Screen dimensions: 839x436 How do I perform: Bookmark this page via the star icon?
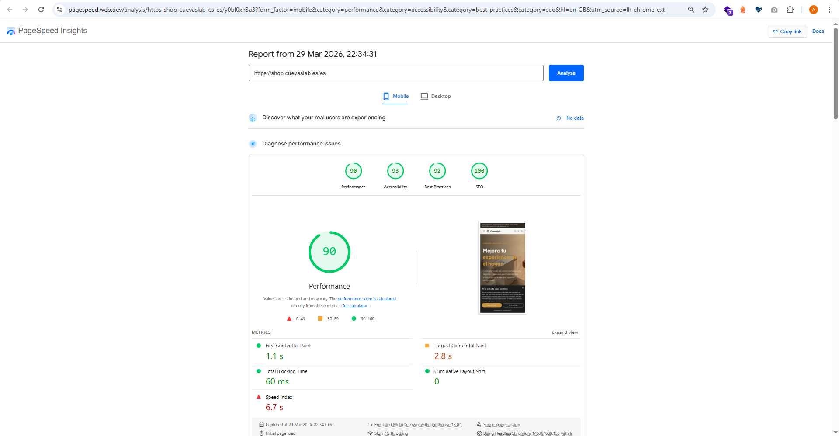(705, 9)
